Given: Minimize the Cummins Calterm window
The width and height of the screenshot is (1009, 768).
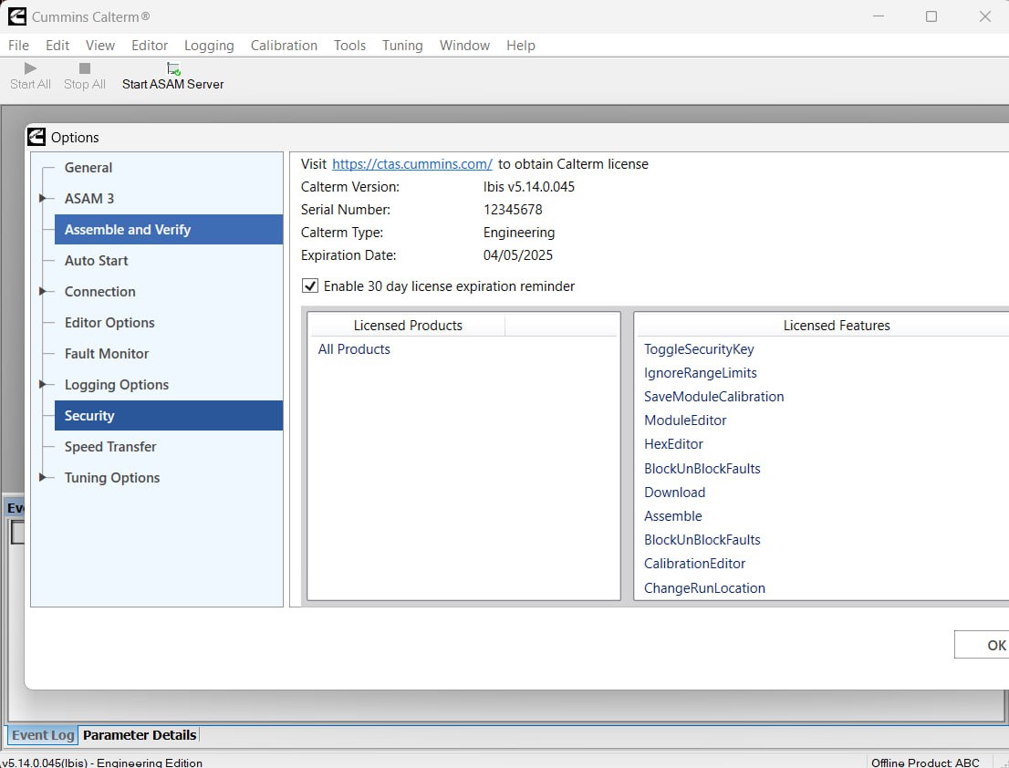Looking at the screenshot, I should point(879,16).
